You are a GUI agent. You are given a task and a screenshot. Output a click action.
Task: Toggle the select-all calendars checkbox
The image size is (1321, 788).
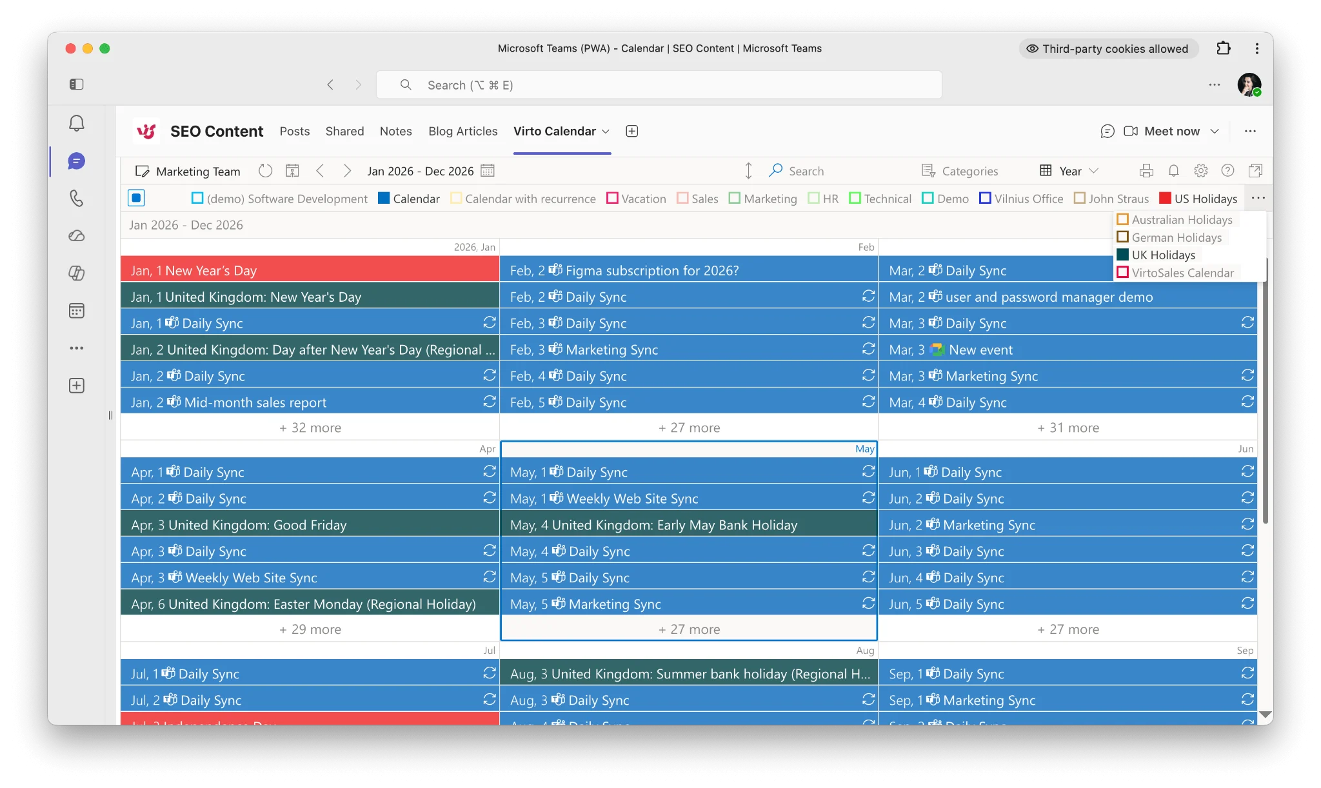pyautogui.click(x=136, y=198)
